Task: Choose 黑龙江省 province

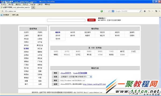Action: pyautogui.click(x=40, y=45)
